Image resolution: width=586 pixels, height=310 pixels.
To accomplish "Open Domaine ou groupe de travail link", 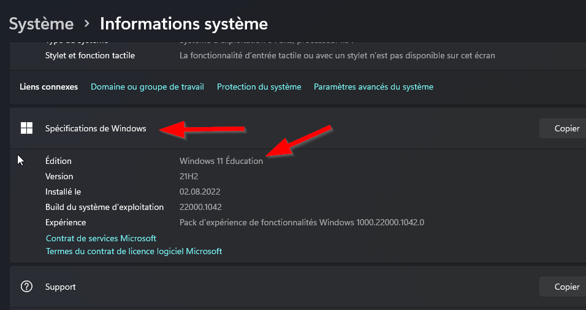I will [x=147, y=87].
